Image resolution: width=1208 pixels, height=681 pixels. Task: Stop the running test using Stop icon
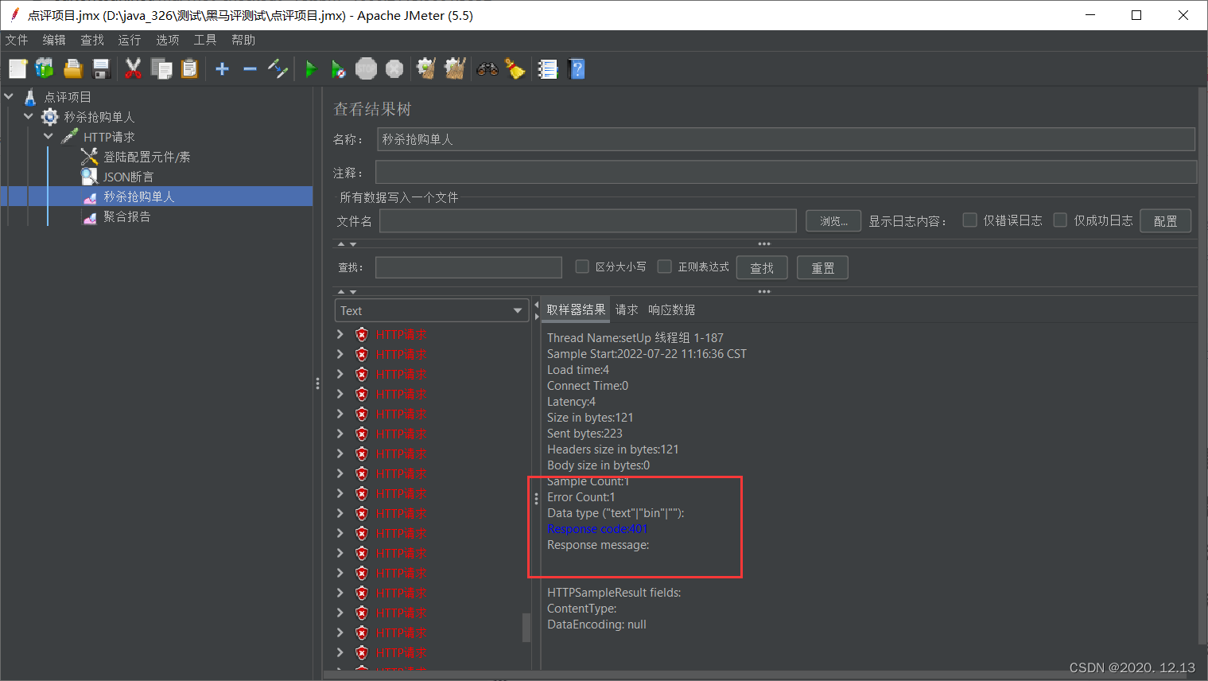[x=366, y=68]
